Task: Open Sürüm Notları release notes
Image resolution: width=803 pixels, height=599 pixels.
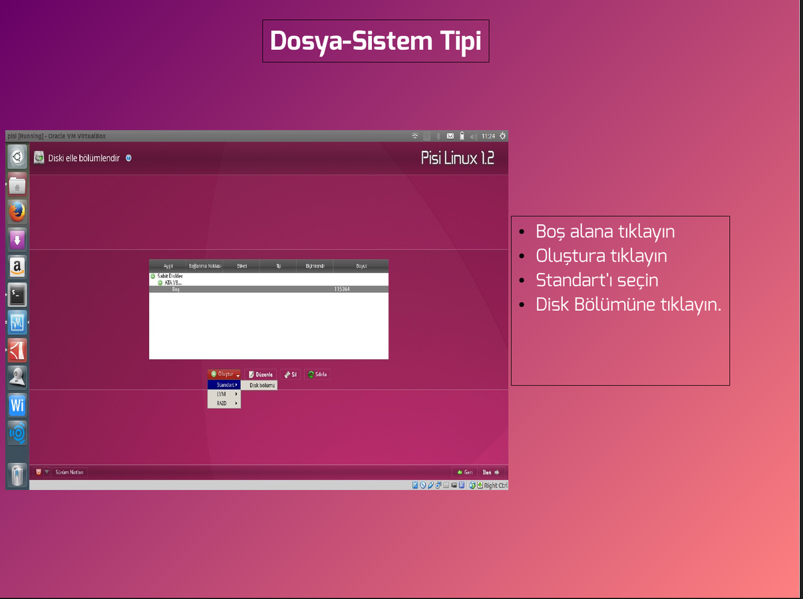Action: 69,472
